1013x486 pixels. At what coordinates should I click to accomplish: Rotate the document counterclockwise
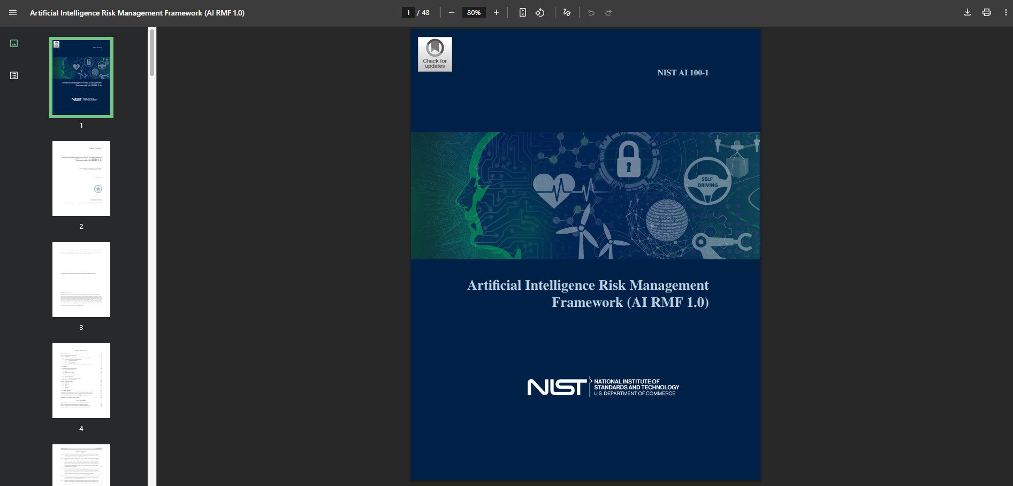point(540,12)
